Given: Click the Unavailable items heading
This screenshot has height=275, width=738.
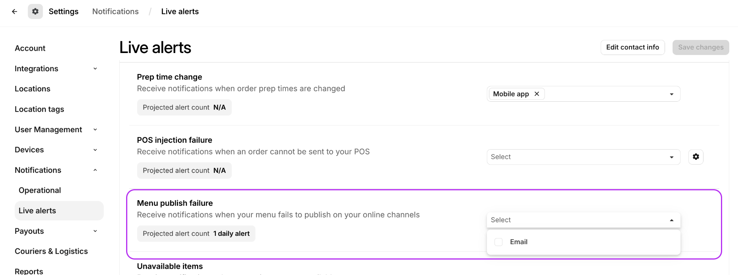Looking at the screenshot, I should (x=170, y=266).
